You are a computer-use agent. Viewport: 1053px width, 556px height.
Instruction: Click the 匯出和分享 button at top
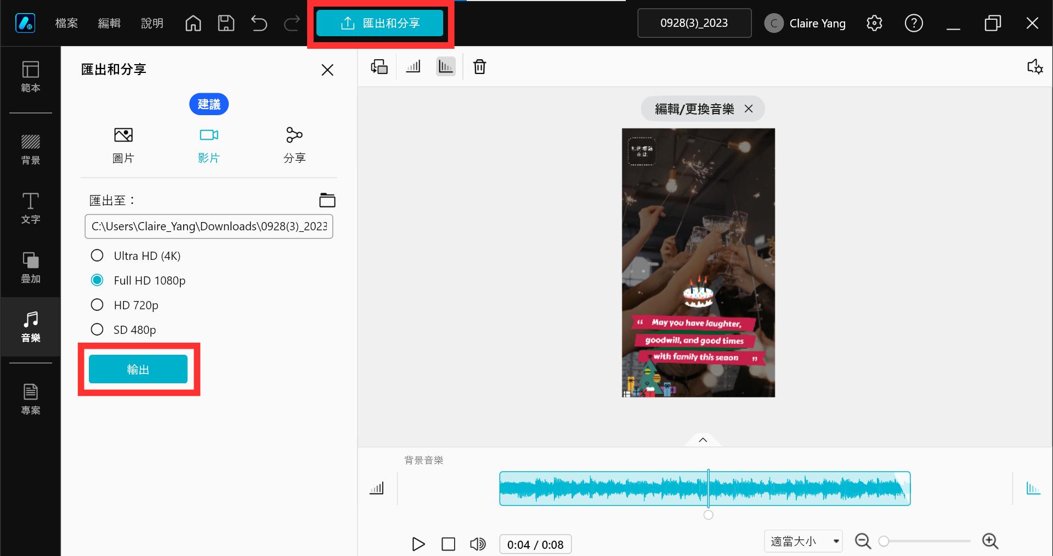[x=380, y=23]
